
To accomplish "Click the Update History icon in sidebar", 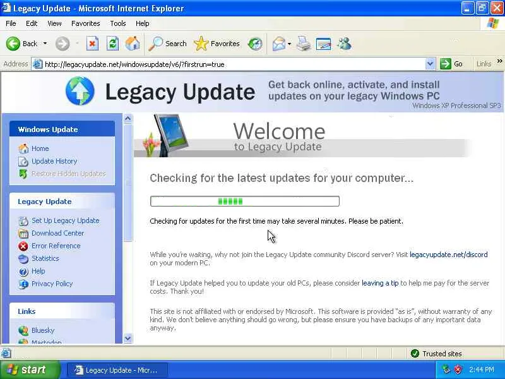I will point(23,162).
